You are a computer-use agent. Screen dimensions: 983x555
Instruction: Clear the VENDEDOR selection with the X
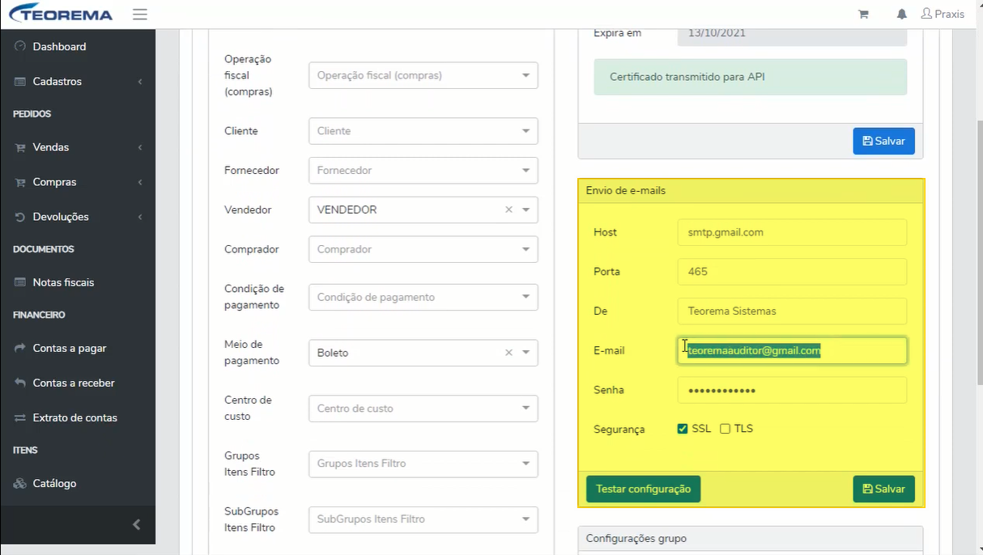509,210
